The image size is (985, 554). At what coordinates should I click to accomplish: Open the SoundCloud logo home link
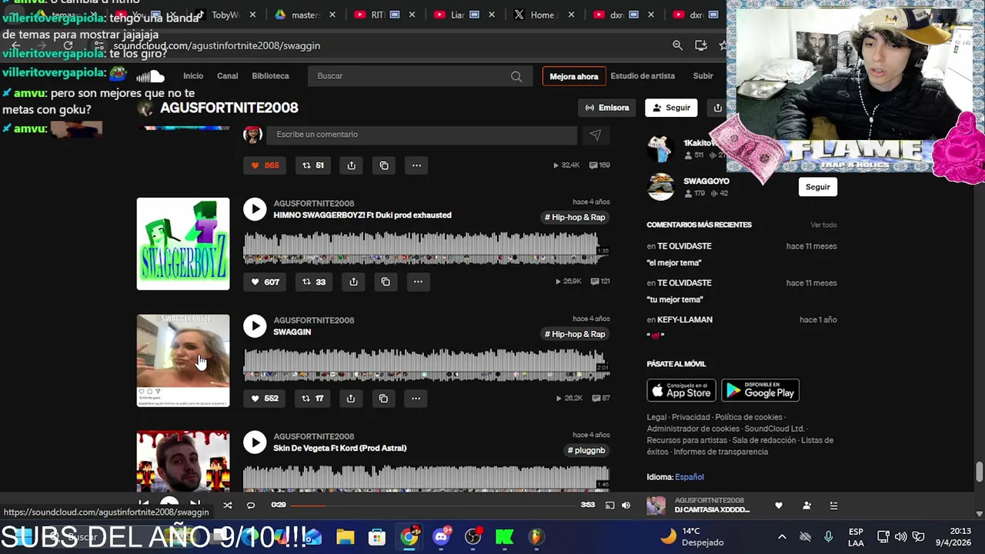151,76
